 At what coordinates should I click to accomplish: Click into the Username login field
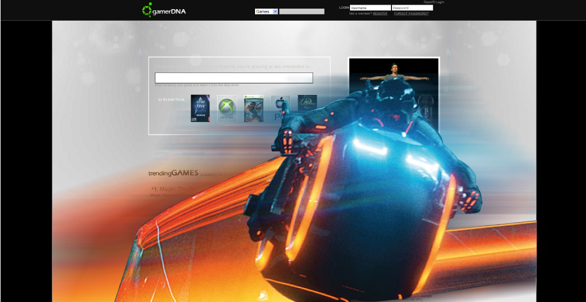click(x=370, y=8)
